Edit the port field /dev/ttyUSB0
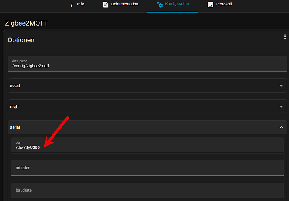This screenshot has width=289, height=201. [x=147, y=145]
